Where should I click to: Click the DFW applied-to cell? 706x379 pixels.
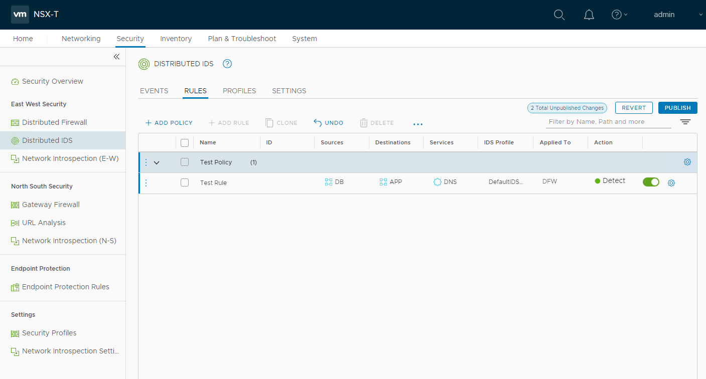[549, 182]
